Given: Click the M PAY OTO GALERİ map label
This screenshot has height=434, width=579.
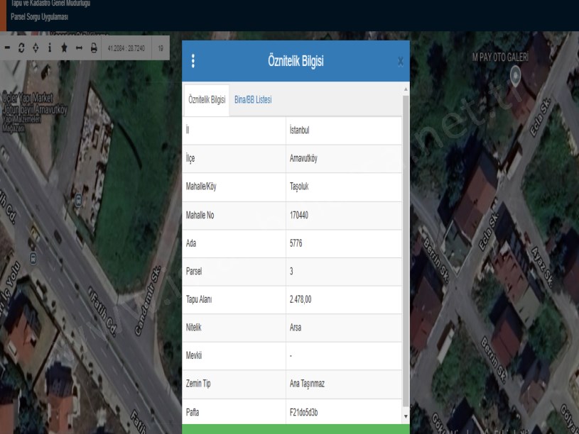Looking at the screenshot, I should point(500,57).
